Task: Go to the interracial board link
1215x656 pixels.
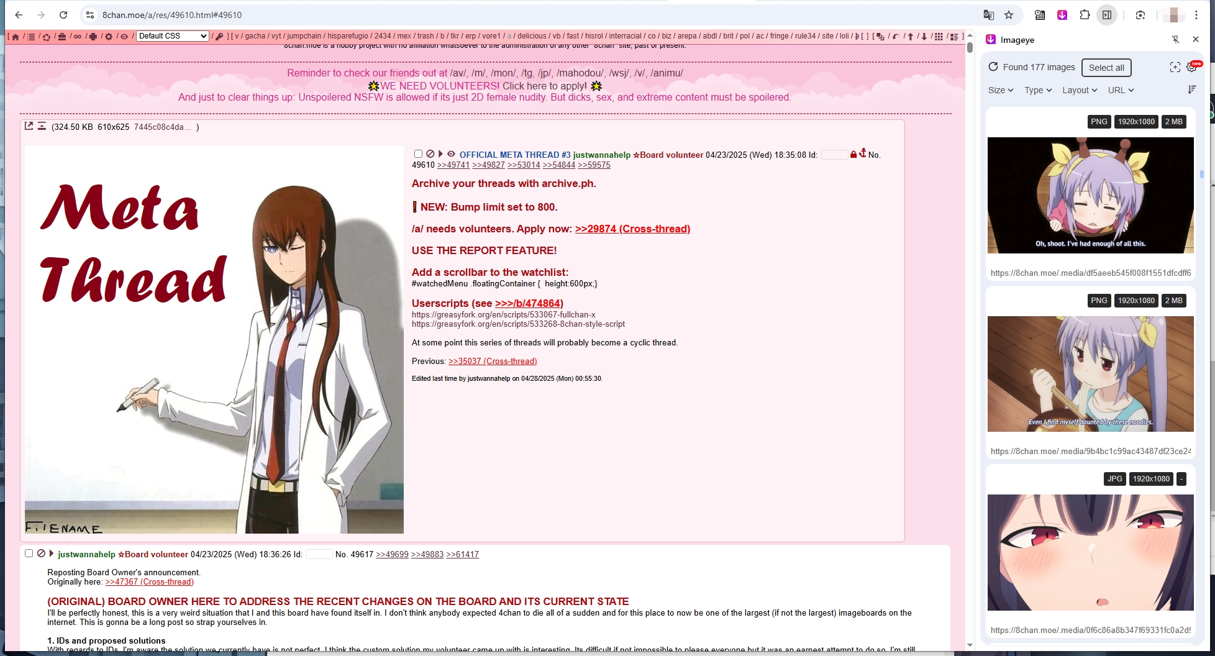Action: click(625, 36)
